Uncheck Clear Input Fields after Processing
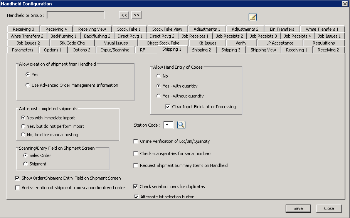Viewport: 350px width, 218px height. [168, 107]
